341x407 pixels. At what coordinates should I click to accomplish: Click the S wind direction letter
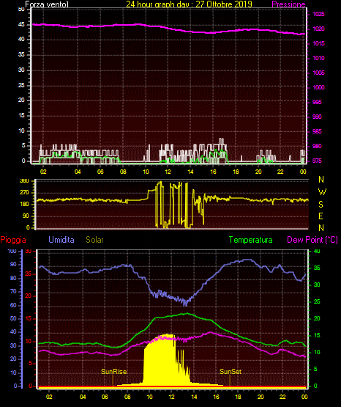(x=321, y=205)
